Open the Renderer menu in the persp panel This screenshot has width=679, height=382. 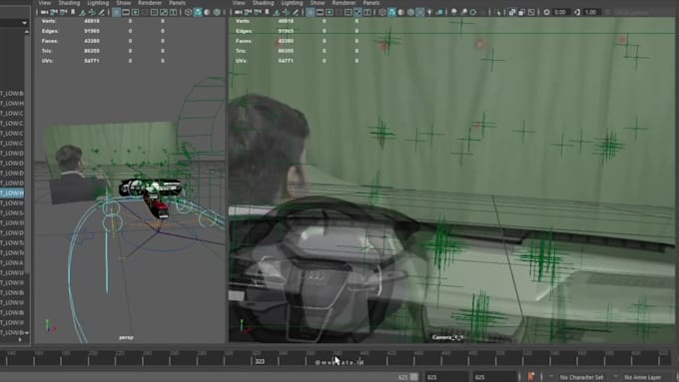tap(150, 3)
